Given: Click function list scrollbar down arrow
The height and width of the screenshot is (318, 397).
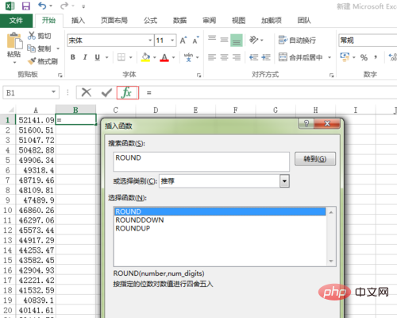Looking at the screenshot, I should [331, 261].
